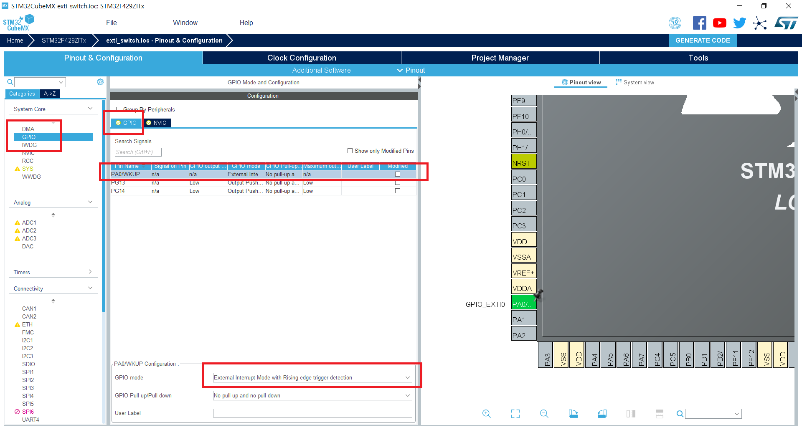802x430 pixels.
Task: Fit chip view to window
Action: [515, 414]
